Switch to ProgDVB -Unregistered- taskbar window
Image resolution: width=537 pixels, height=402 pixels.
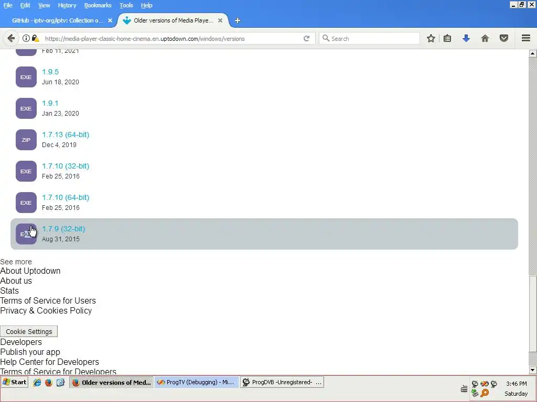[282, 382]
